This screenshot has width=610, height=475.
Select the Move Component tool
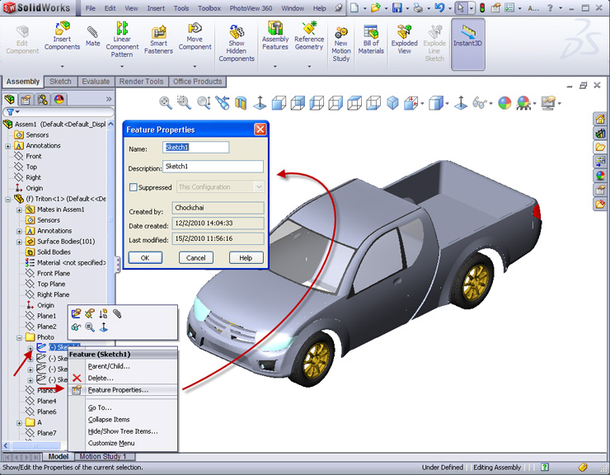pyautogui.click(x=195, y=36)
